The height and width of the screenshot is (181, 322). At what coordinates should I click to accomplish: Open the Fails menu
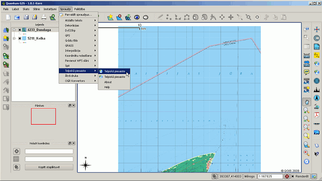(x=6, y=9)
